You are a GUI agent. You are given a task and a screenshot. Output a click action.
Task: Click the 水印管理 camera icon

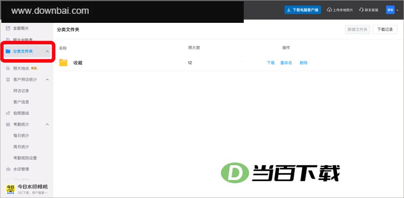(x=8, y=169)
